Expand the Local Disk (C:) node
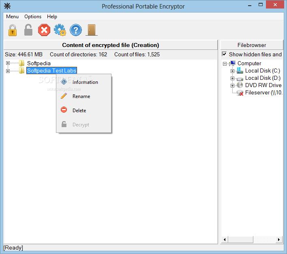Screen dimensions: 287x254 232,71
